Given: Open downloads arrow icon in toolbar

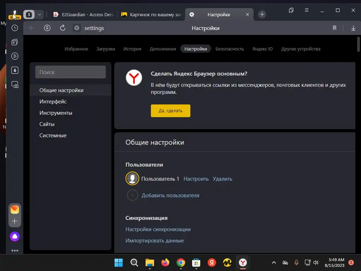Looking at the screenshot, I should pos(353,28).
